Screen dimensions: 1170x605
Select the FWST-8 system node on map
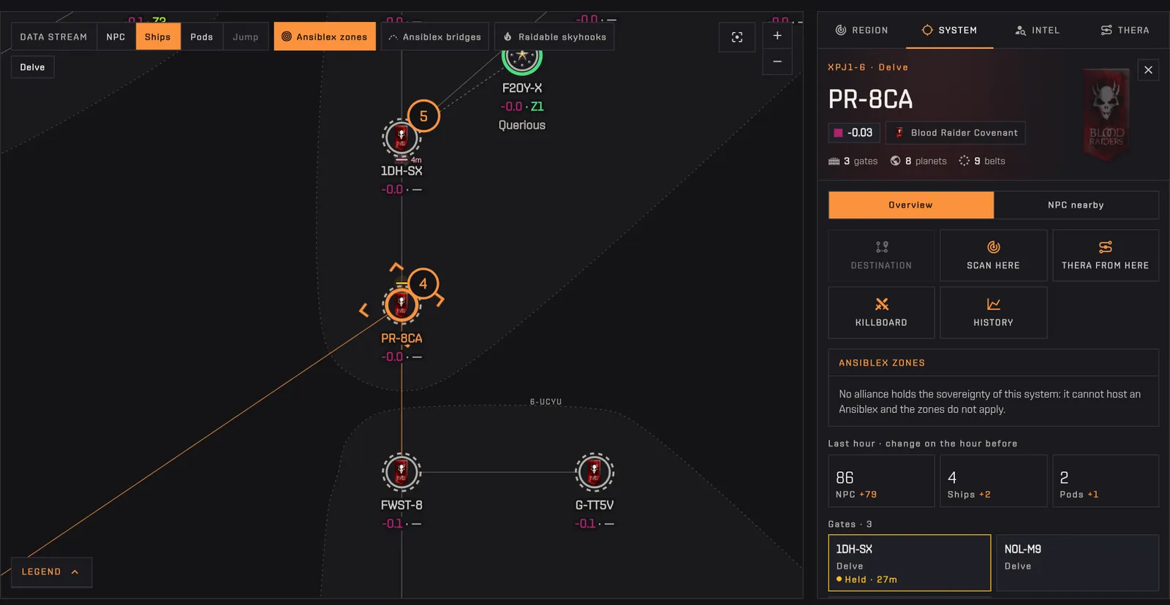(x=401, y=472)
